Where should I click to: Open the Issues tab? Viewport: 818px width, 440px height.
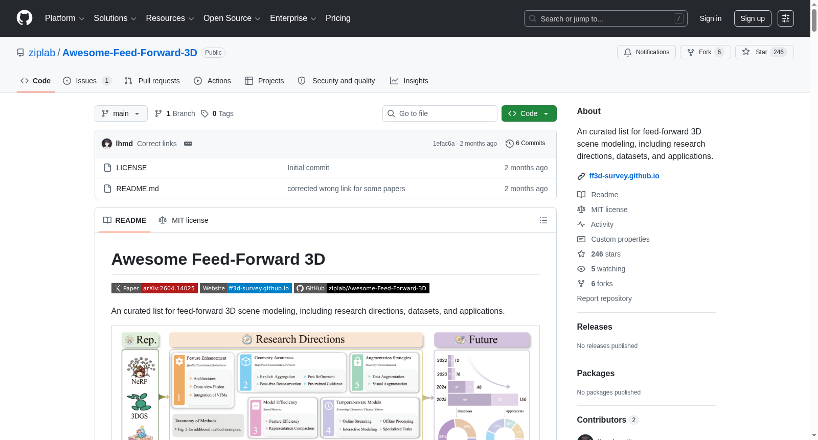(x=87, y=81)
